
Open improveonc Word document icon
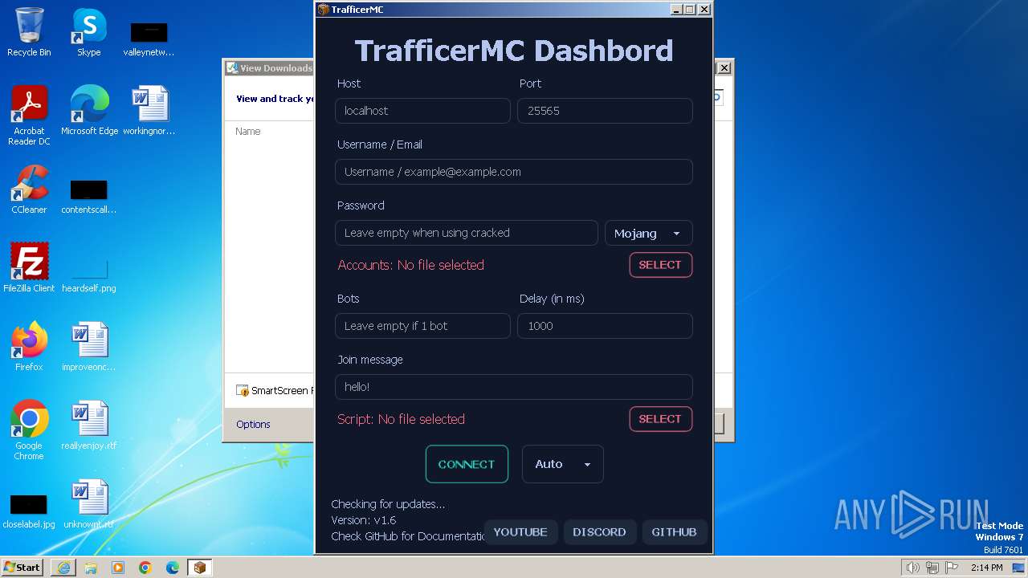(x=88, y=346)
